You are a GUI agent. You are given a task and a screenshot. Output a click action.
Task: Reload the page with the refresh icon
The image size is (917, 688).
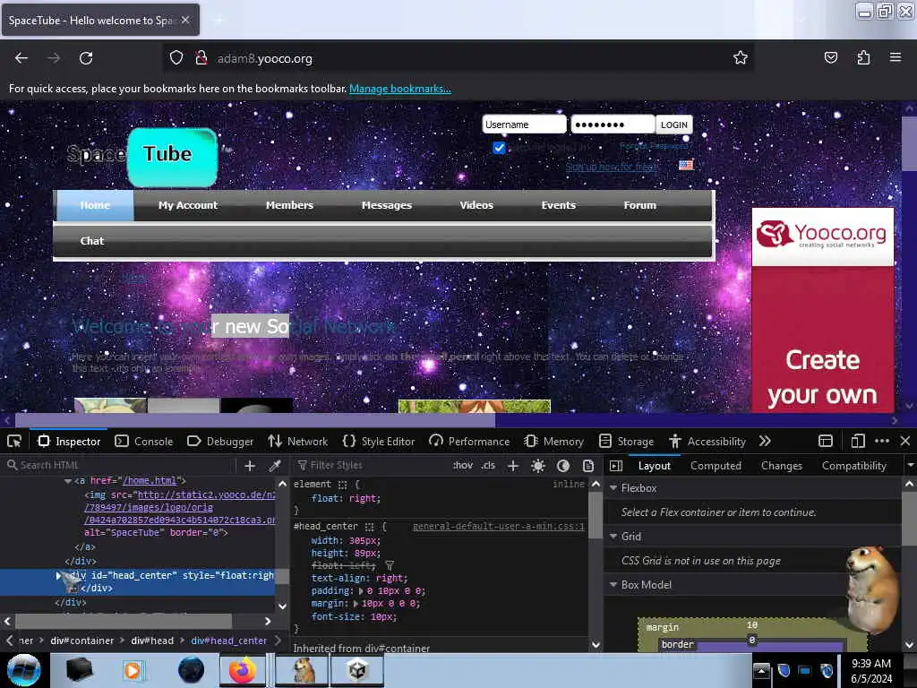(x=86, y=58)
